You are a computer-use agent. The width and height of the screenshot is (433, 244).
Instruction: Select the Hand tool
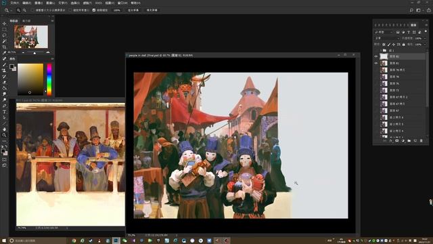coord(4,129)
